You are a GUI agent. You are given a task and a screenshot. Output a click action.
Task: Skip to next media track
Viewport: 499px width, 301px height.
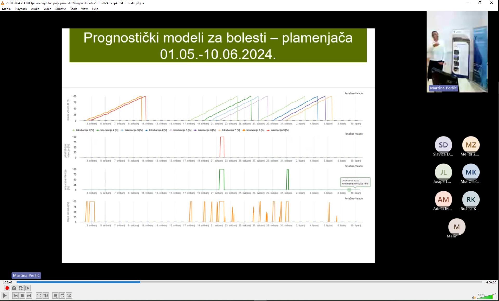tap(29, 296)
